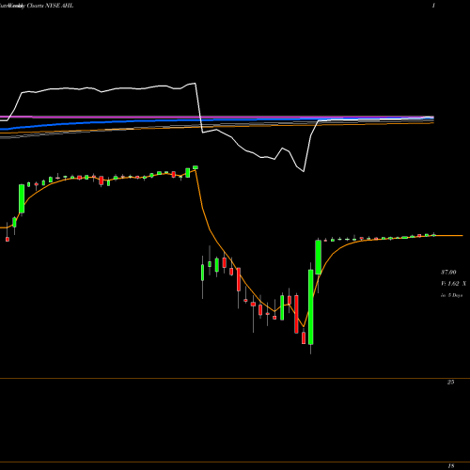Click the 'V: 1.62 X' volume label

pyautogui.click(x=453, y=284)
